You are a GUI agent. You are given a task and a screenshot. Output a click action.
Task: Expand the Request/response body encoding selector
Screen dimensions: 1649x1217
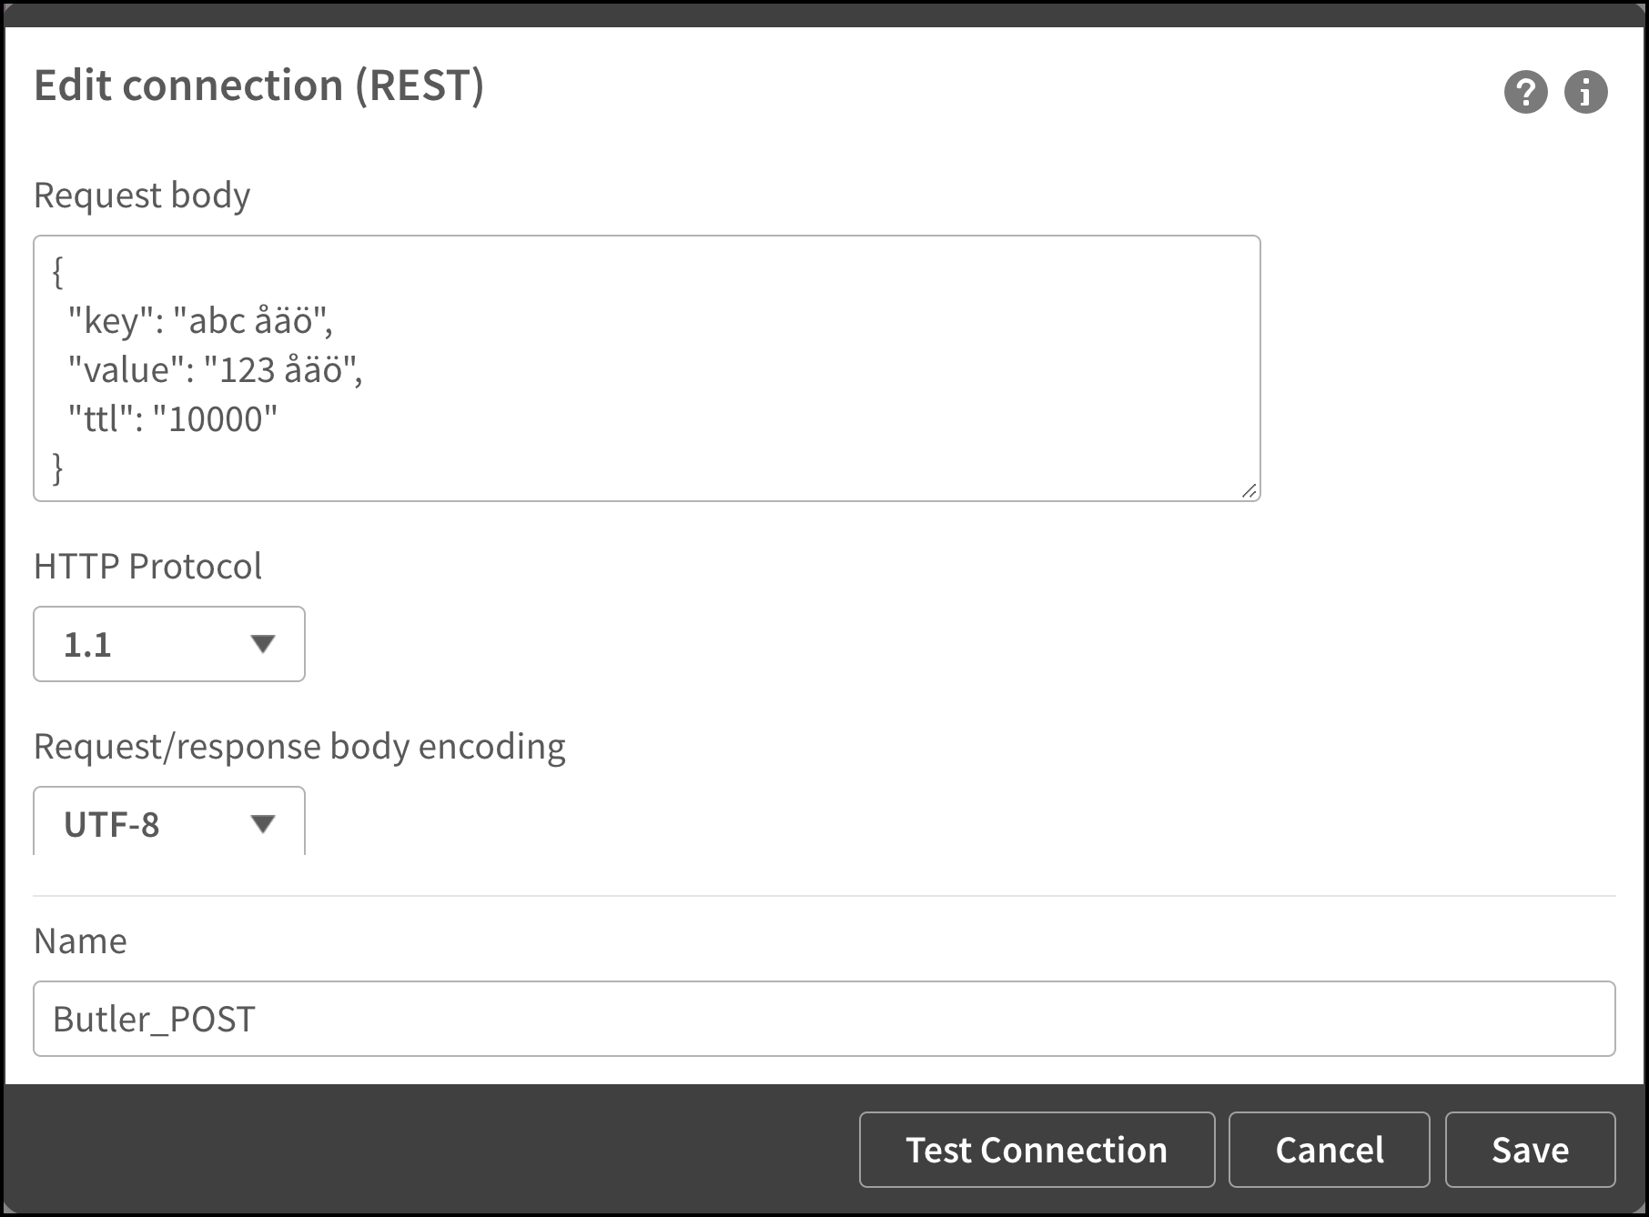click(x=168, y=823)
